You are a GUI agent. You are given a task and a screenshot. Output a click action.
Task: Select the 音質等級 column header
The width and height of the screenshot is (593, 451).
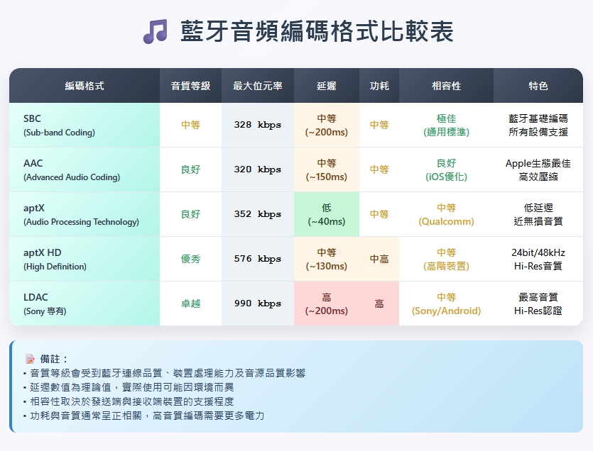[x=190, y=86]
